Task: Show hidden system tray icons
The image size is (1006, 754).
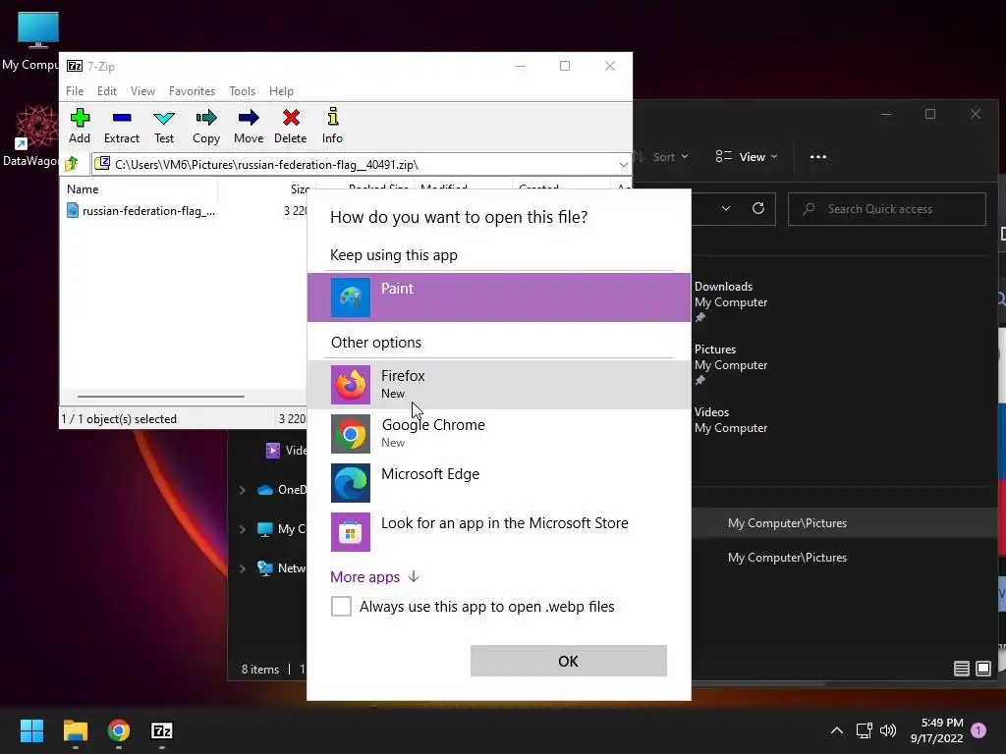Action: pyautogui.click(x=837, y=730)
